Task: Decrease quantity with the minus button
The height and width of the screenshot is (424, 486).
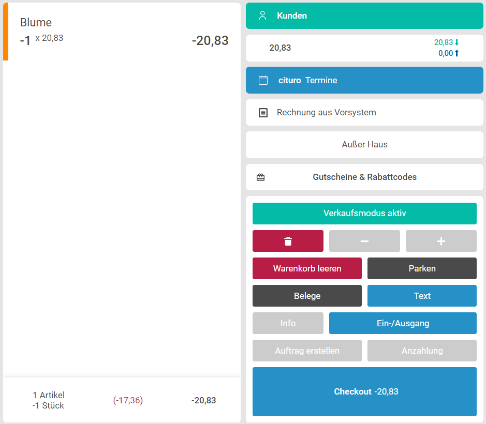Action: (x=364, y=241)
